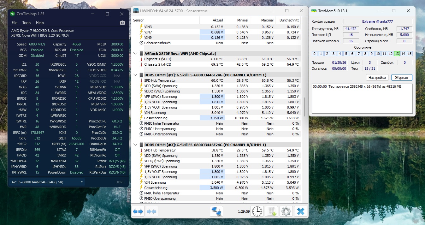Click the DIMM #3 memory chip icon
This screenshot has width=425, height=225.
coord(141,145)
